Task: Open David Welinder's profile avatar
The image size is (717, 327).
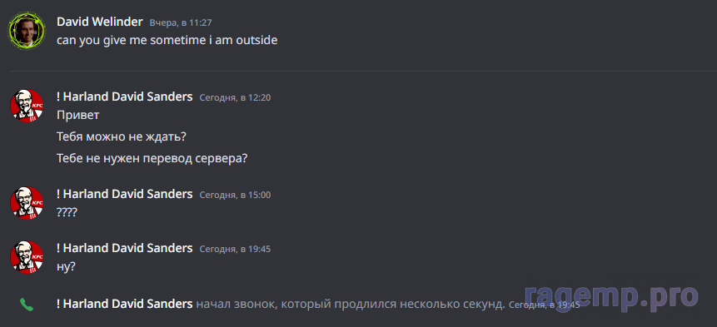Action: [x=27, y=31]
